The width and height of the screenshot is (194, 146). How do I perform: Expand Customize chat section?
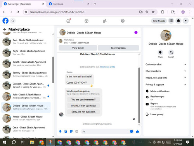click(x=166, y=64)
